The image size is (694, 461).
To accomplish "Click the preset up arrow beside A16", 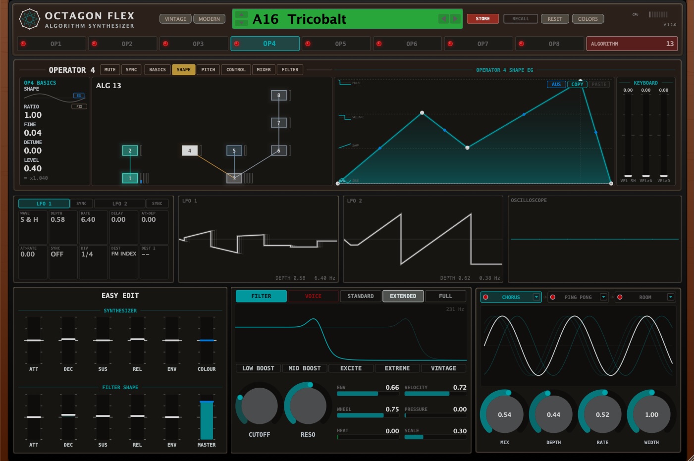I will coord(241,14).
